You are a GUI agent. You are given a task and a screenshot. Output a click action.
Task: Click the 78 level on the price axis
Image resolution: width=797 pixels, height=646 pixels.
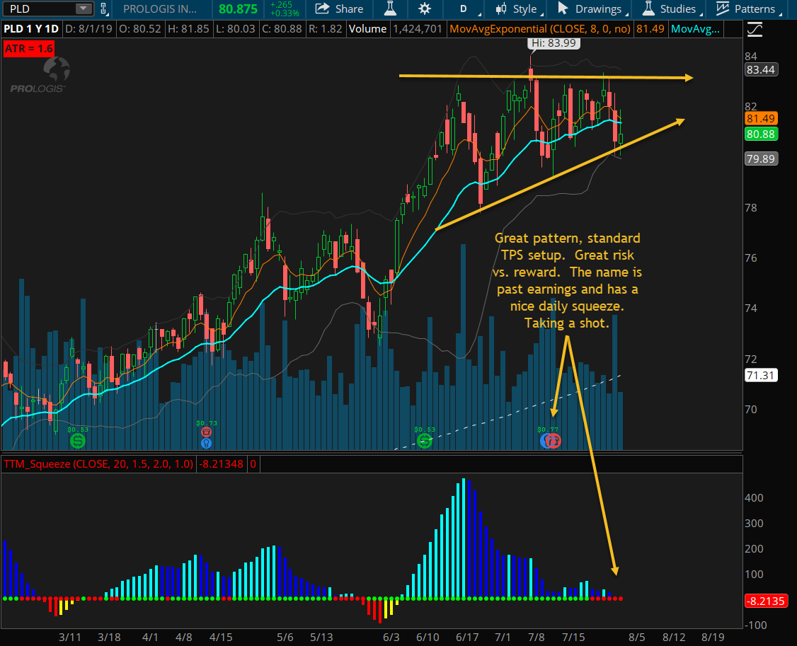751,207
